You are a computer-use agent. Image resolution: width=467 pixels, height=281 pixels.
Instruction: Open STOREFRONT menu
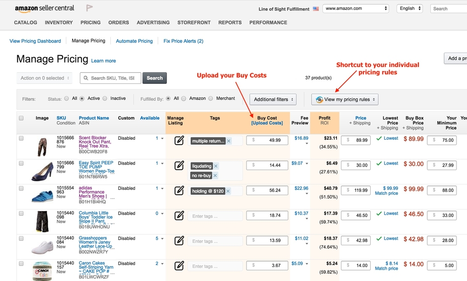(194, 23)
